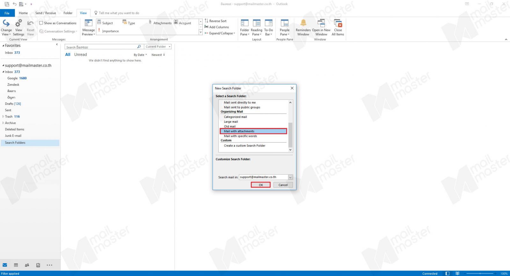This screenshot has height=276, width=510.
Task: Open the Junk E-mail folder
Action: (x=13, y=135)
